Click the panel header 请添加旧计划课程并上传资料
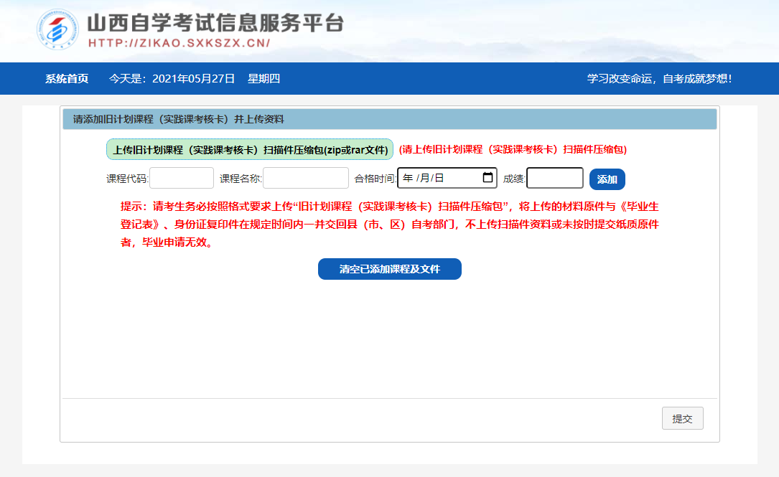Screen dimensions: 779x477 [x=179, y=119]
